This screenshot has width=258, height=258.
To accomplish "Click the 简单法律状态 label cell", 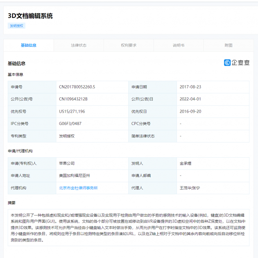I will coord(152,136).
